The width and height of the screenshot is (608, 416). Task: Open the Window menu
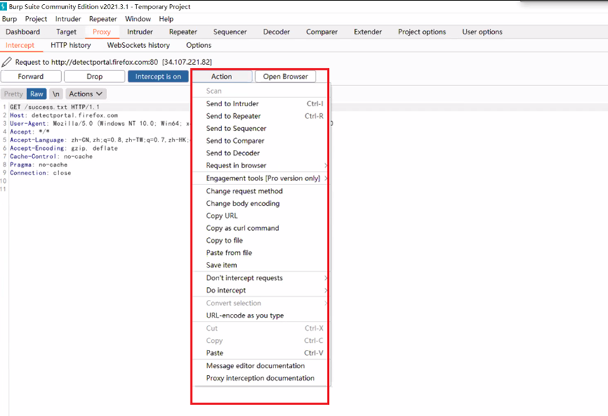click(x=138, y=19)
